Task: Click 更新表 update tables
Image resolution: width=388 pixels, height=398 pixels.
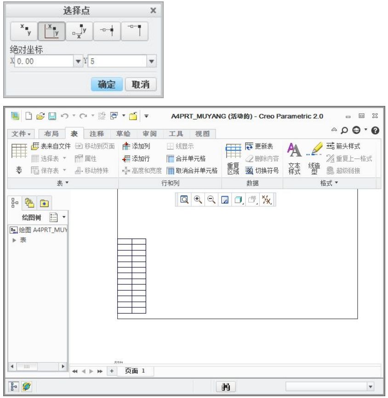Action: tap(259, 146)
